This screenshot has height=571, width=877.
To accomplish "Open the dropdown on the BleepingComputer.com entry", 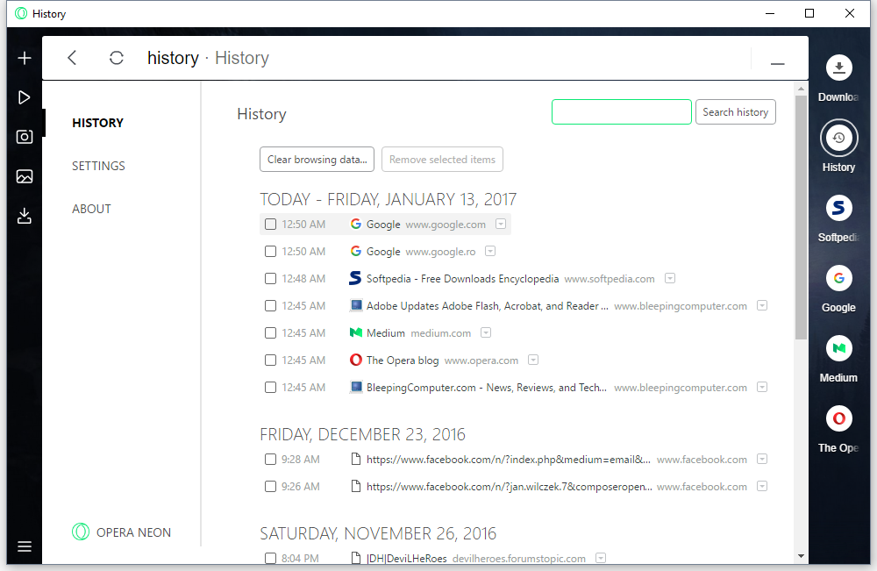I will click(x=762, y=387).
